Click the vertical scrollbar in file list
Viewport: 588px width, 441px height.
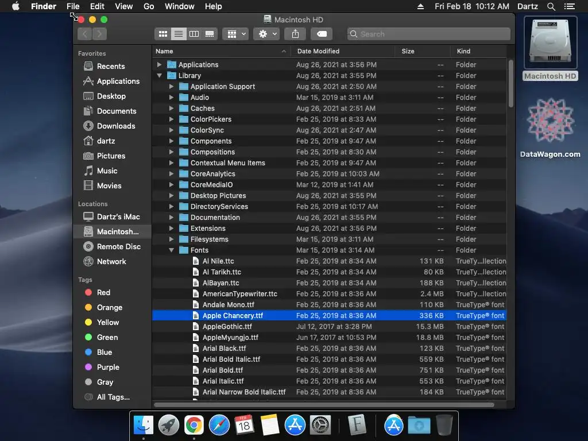click(510, 83)
